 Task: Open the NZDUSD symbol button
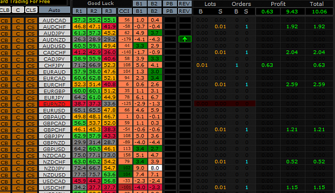pos(55,175)
